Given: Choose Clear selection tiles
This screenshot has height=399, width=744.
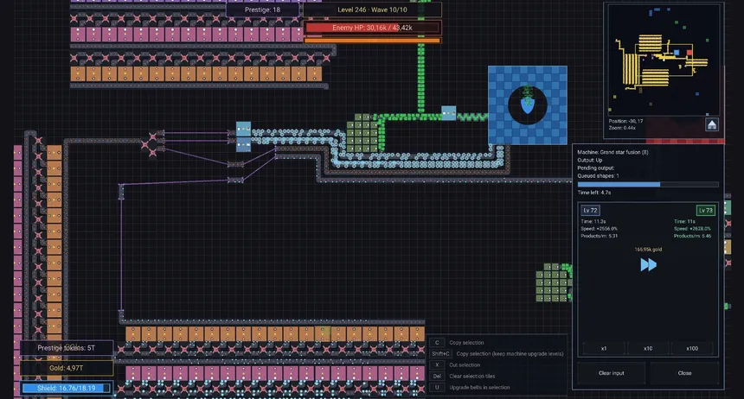Looking at the screenshot, I should point(472,377).
